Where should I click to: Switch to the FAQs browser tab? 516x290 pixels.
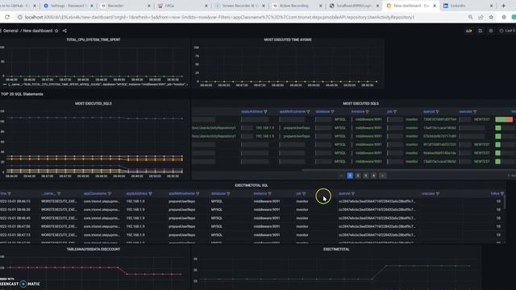click(182, 6)
